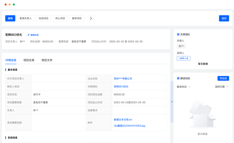The image size is (234, 143).
Task: Click the 返回 button
Action: click(224, 18)
